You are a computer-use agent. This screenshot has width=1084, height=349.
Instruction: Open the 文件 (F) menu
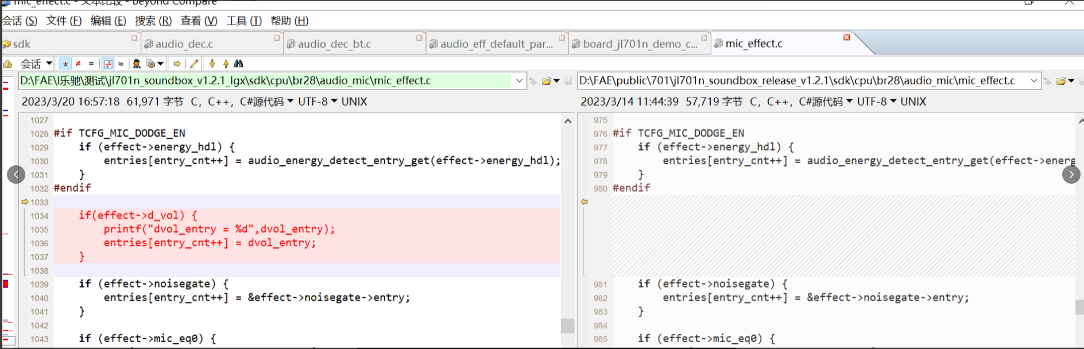click(64, 21)
